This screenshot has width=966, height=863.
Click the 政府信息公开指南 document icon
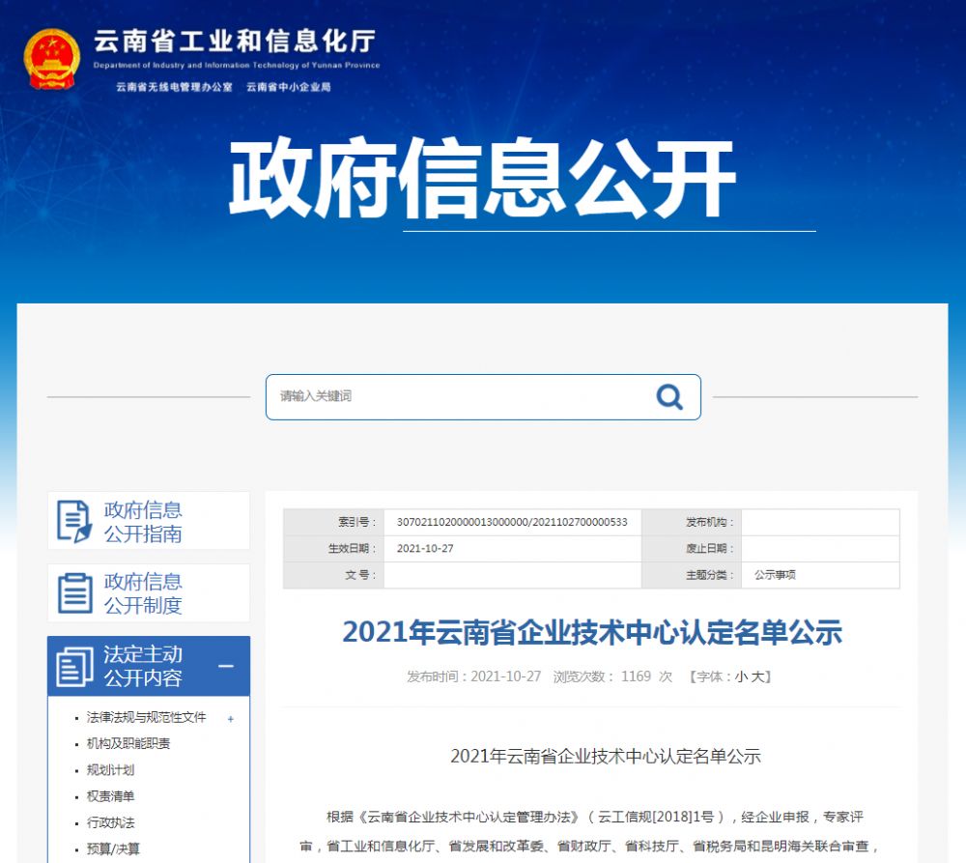[74, 521]
